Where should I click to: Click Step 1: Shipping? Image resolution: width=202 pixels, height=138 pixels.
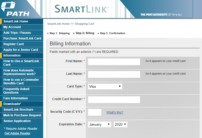pyautogui.click(x=59, y=33)
